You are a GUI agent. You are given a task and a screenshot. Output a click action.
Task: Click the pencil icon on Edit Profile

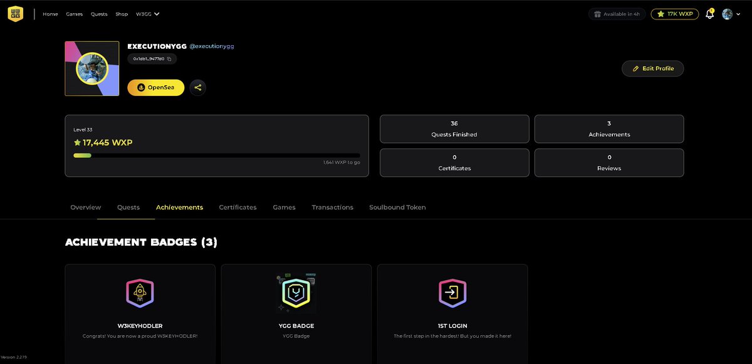pos(636,68)
